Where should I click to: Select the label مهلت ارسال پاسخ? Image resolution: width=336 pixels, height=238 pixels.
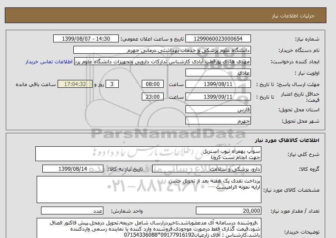pyautogui.click(x=298, y=84)
